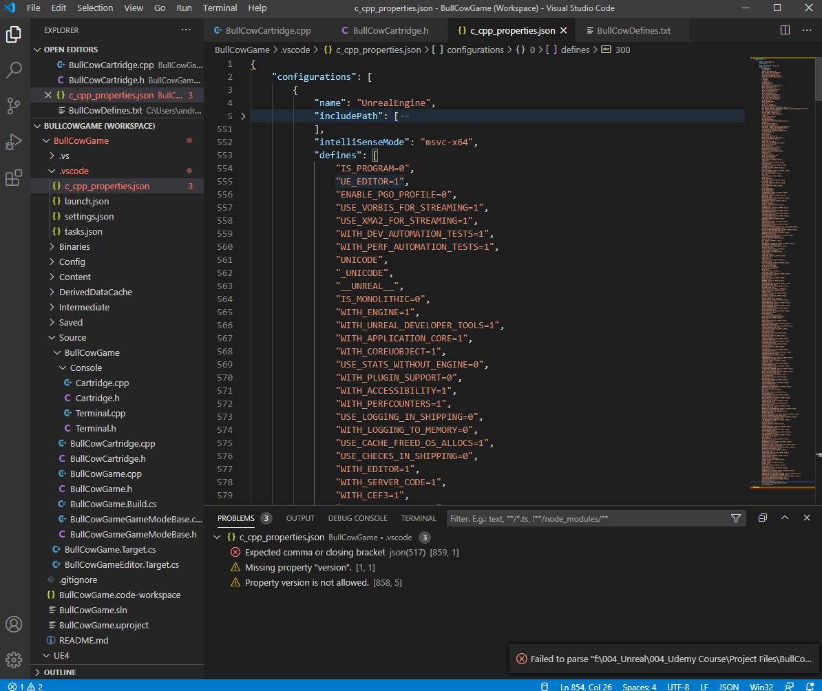Click Ln 854, Col 26 in the status bar
The image size is (822, 691).
click(x=586, y=687)
